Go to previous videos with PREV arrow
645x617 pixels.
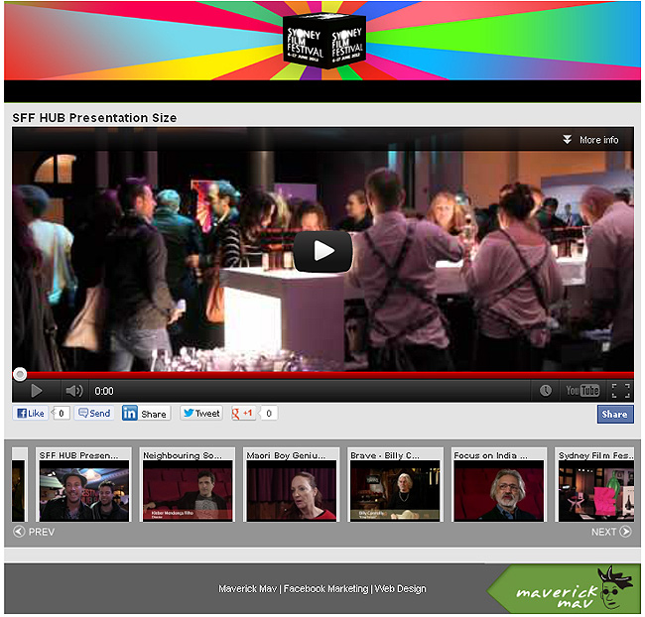[34, 532]
